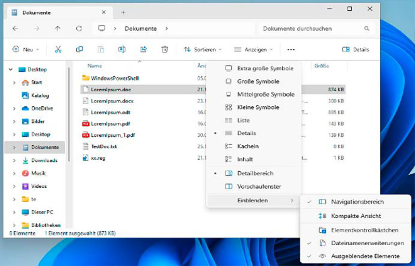Close the Dokumente tab

tap(104, 12)
